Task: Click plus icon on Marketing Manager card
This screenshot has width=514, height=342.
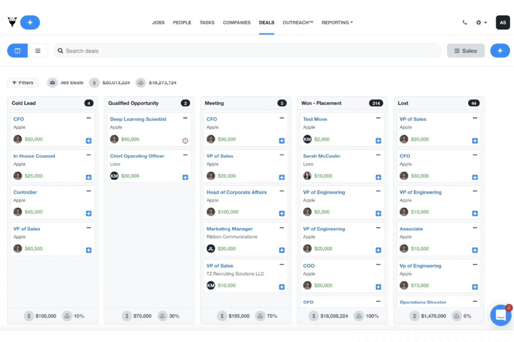Action: tap(282, 250)
